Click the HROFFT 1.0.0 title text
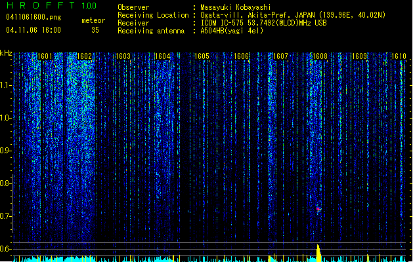Image resolution: width=413 pixels, height=262 pixels. click(x=51, y=5)
